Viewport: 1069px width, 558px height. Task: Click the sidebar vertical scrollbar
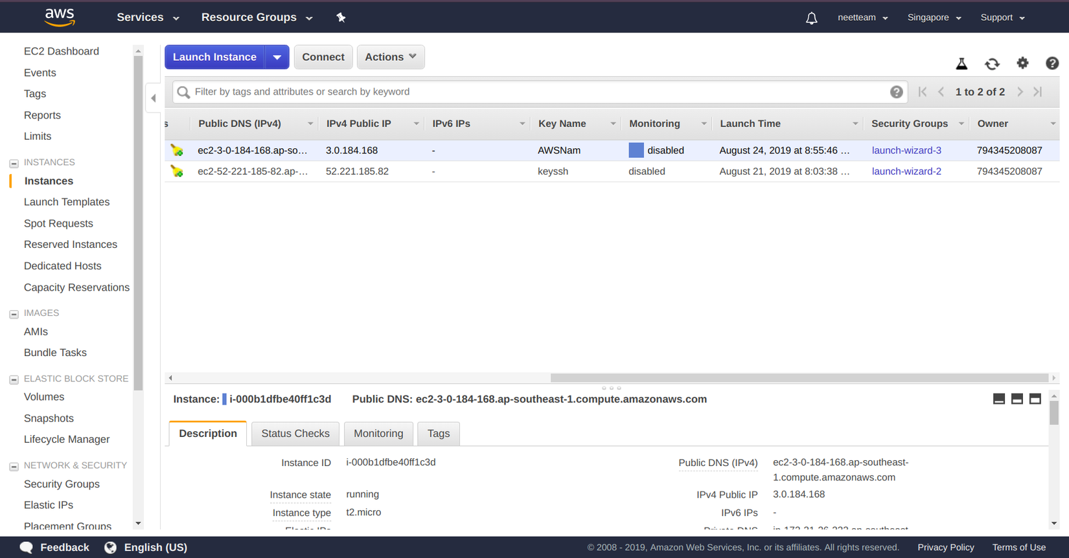(138, 223)
